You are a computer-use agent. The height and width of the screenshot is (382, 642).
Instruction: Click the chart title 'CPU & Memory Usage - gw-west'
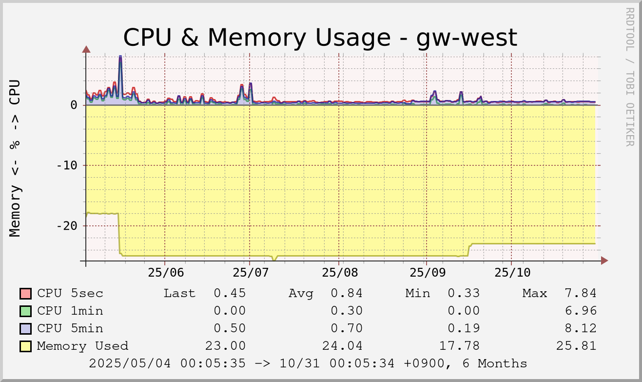point(320,38)
